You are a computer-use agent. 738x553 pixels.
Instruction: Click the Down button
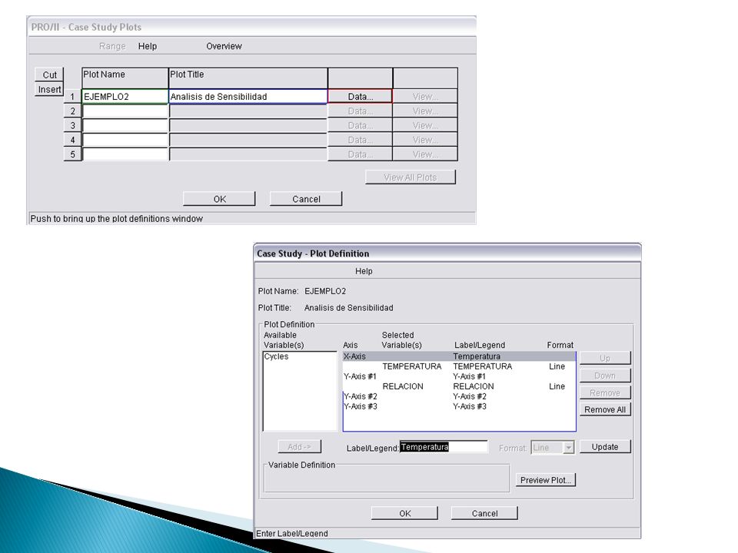605,376
